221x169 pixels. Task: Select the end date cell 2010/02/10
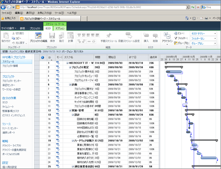138,63
